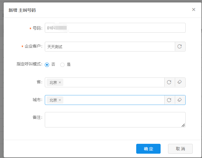Click inside the 备注 remarks textarea
The width and height of the screenshot is (202, 158).
114,119
